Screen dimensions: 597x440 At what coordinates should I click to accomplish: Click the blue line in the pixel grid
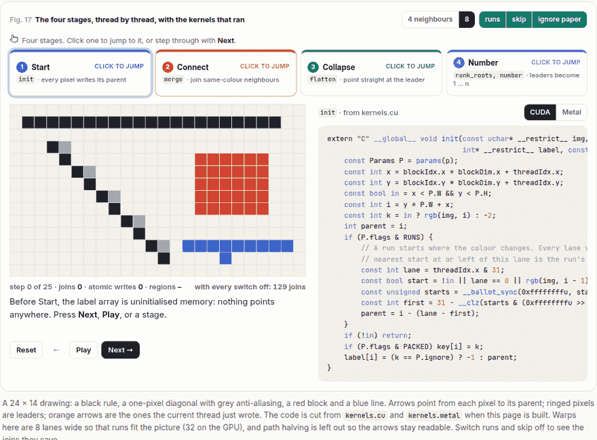[x=237, y=246]
